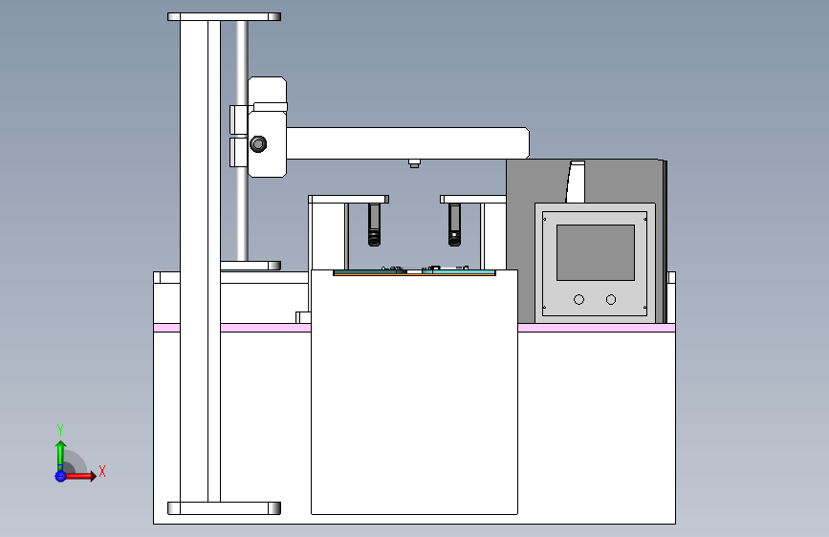Select the right hanging black cylinder probe
The height and width of the screenshot is (537, 829).
[454, 225]
